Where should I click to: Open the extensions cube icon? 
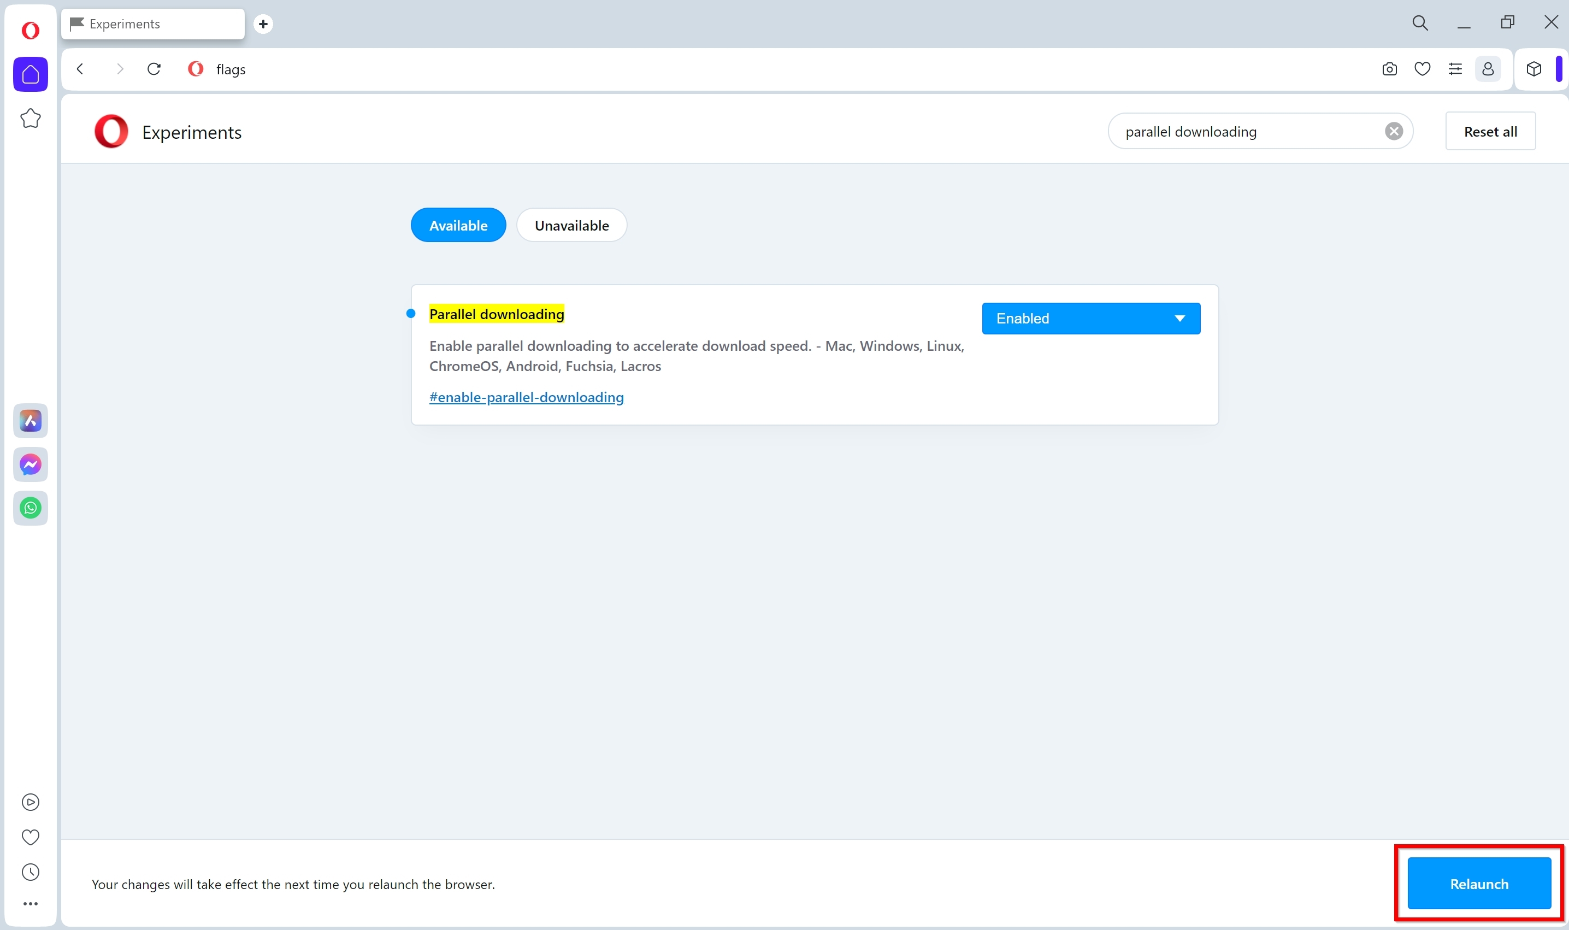[x=1533, y=69]
